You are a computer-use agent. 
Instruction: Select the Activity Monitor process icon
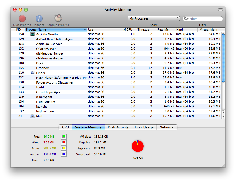[x=32, y=34]
